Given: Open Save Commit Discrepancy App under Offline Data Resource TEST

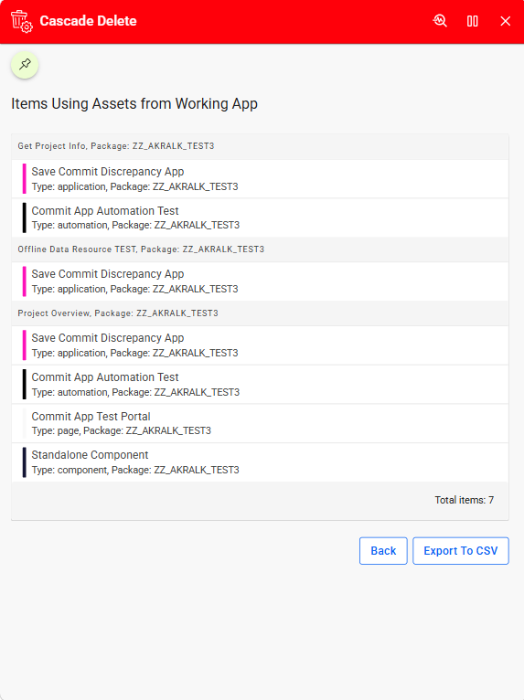Looking at the screenshot, I should click(x=260, y=281).
